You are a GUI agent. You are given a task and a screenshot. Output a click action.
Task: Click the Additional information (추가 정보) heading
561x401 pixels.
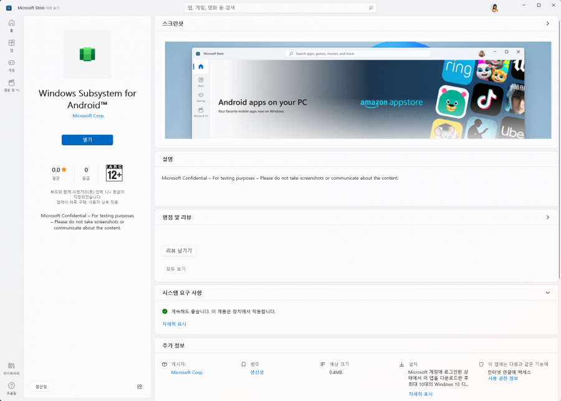point(173,345)
